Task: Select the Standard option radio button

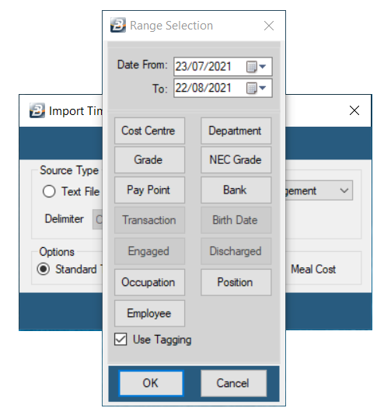Action: (43, 269)
